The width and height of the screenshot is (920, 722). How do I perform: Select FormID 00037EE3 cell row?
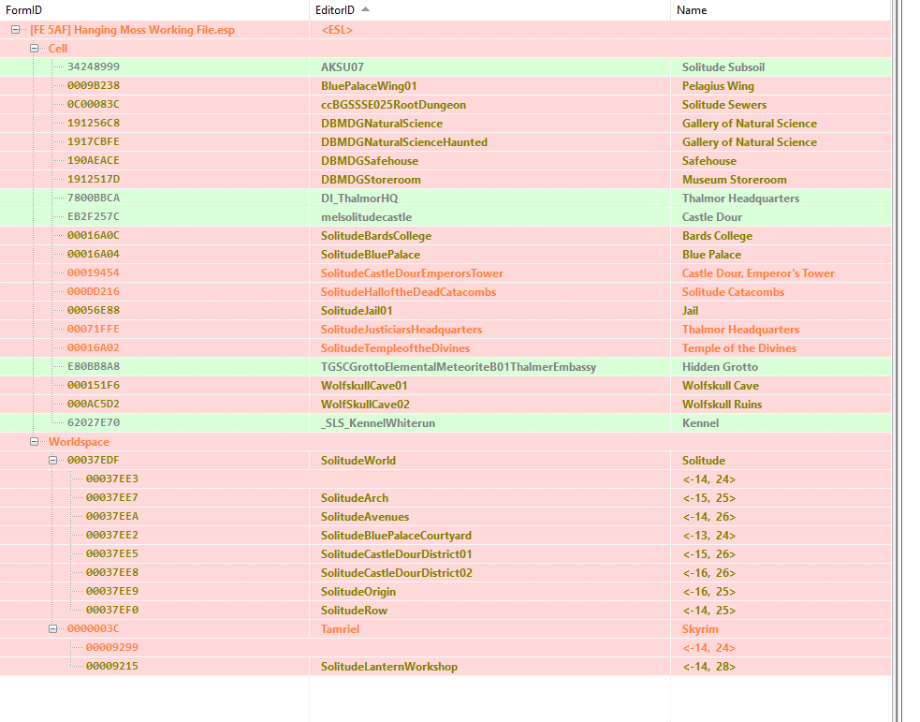[445, 479]
